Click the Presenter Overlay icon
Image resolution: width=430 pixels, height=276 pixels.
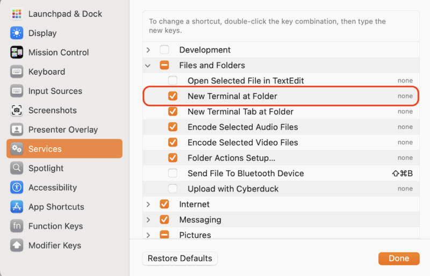tap(17, 129)
